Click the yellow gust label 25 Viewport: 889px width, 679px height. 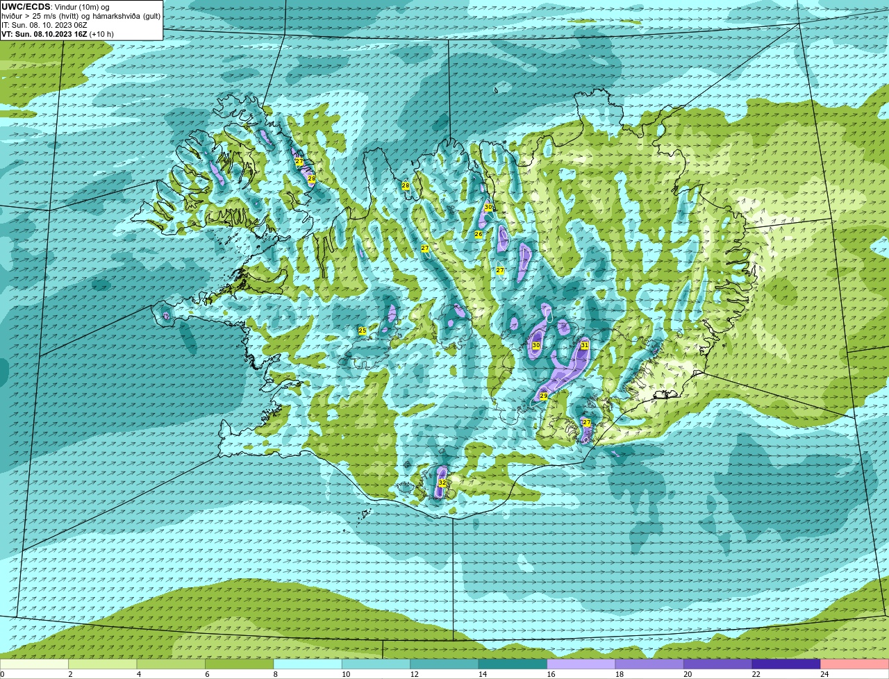(x=362, y=331)
